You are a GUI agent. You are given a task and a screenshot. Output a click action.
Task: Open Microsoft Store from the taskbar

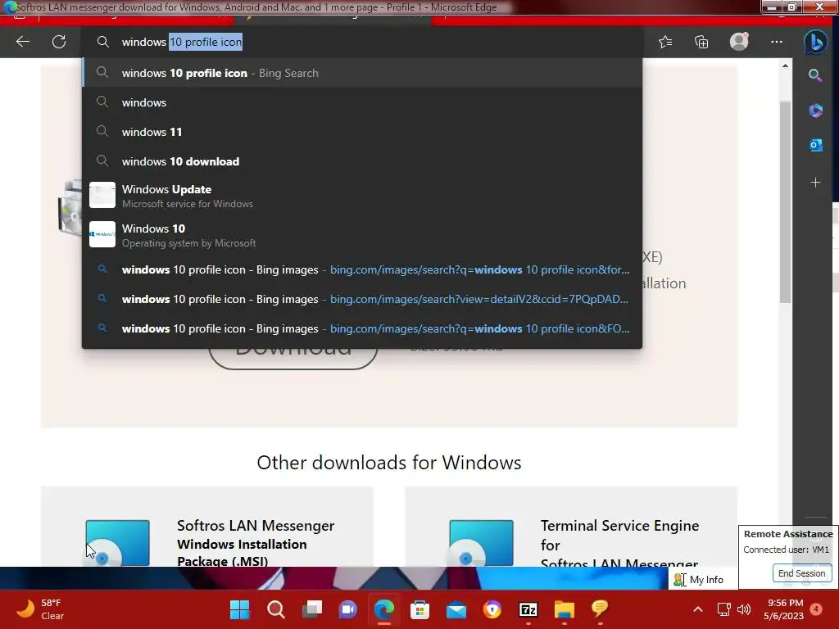coord(420,609)
